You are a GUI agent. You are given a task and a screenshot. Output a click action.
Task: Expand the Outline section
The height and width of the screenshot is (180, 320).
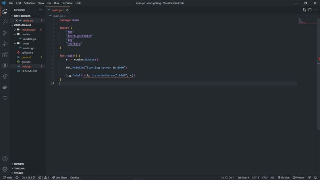[12, 164]
